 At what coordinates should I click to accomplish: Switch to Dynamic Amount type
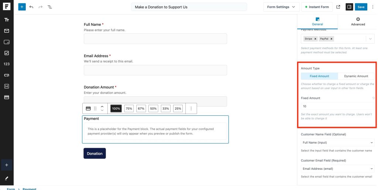[356, 76]
